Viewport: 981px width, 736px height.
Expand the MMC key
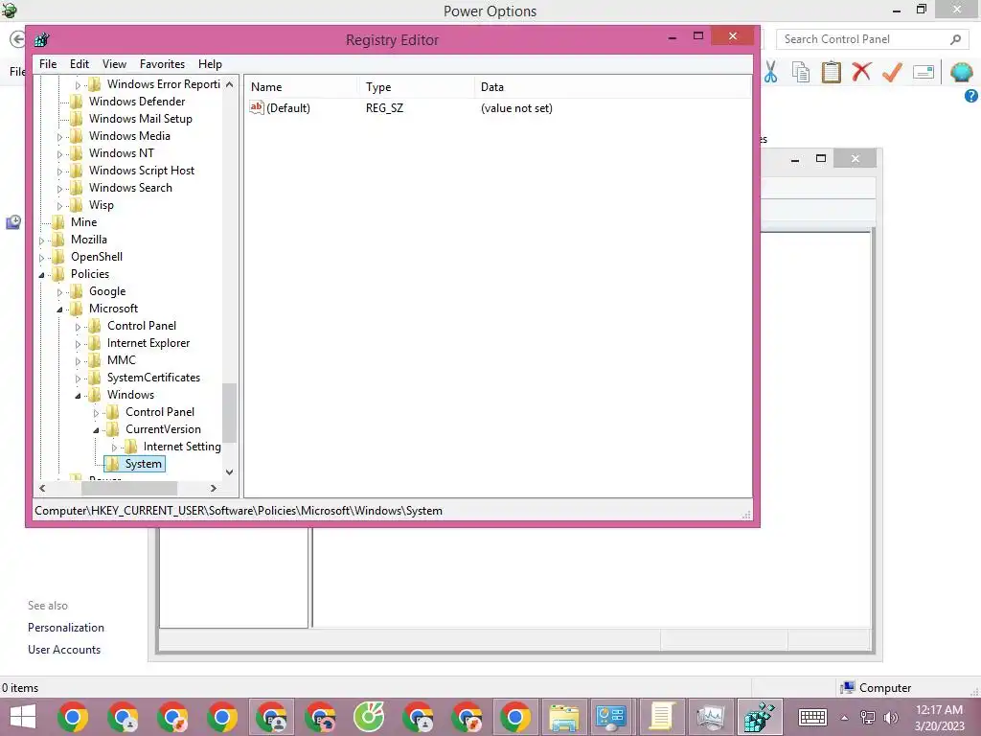[78, 361]
